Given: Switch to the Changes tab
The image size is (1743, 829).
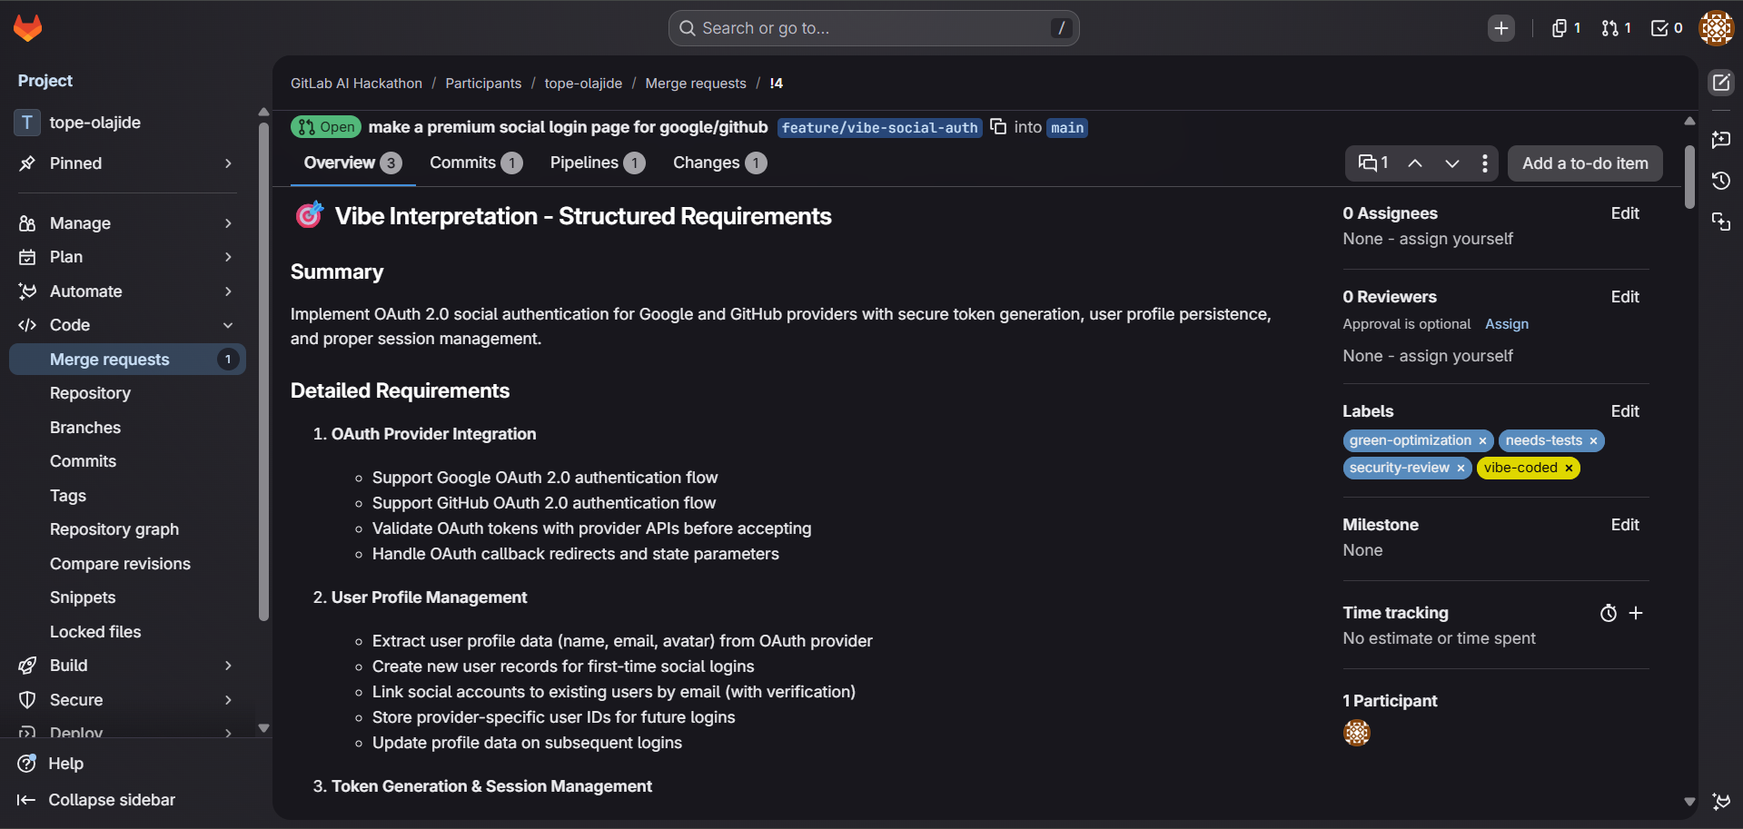Looking at the screenshot, I should click(x=719, y=163).
